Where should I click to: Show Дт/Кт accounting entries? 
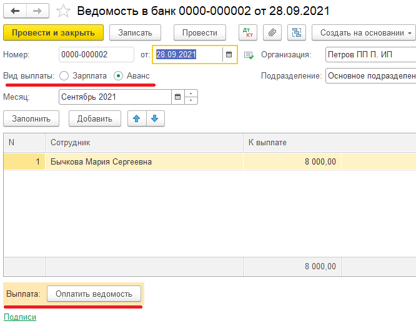pos(248,32)
